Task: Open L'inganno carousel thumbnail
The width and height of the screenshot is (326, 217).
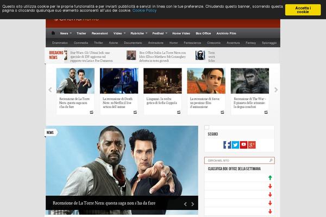Action: pos(162,81)
